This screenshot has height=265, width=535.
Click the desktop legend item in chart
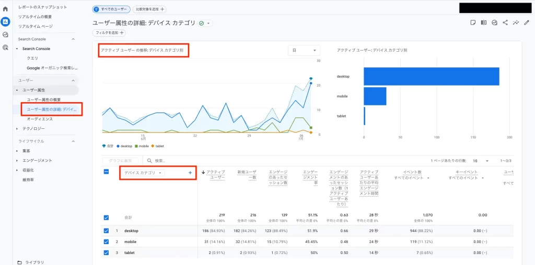[124, 146]
